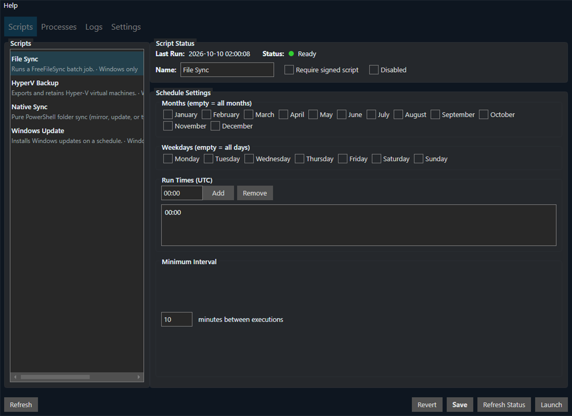Screen dimensions: 572x416
Task: Click the green Ready status indicator
Action: (x=291, y=53)
